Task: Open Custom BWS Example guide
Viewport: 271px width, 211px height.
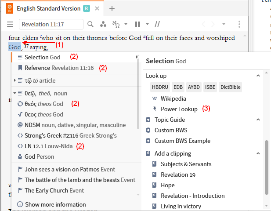Action: coord(182,141)
